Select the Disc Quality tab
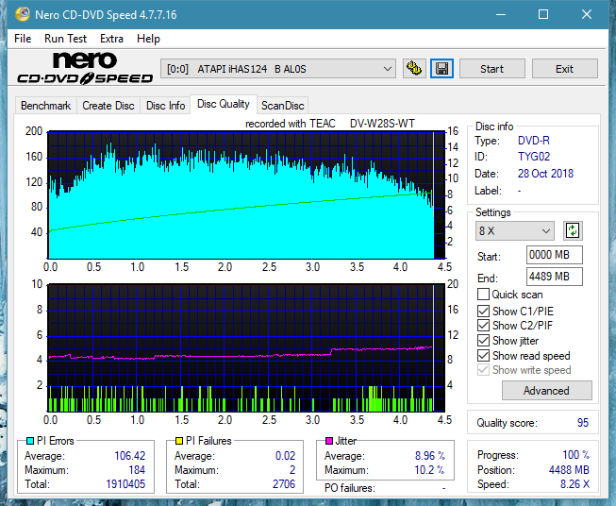Viewport: 616px width, 506px height. coord(224,104)
